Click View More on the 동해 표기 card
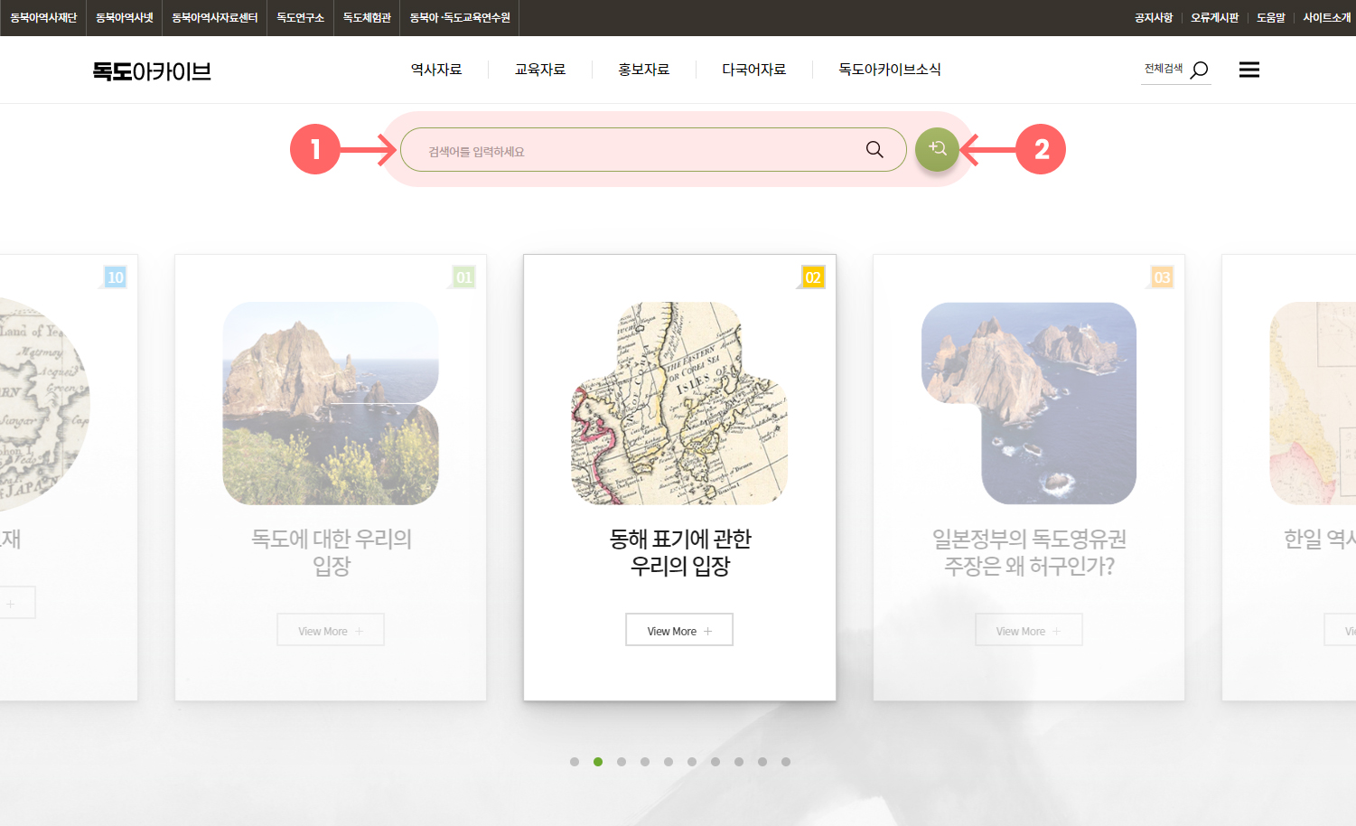1356x826 pixels. [678, 629]
